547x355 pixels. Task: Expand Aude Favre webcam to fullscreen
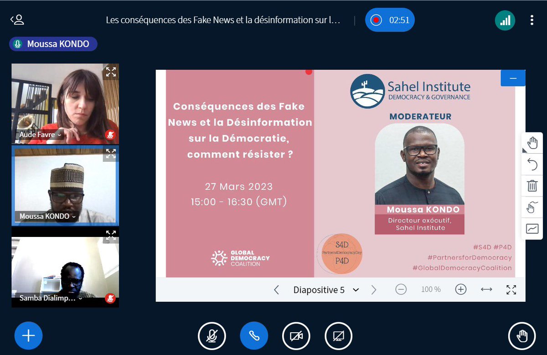(111, 72)
